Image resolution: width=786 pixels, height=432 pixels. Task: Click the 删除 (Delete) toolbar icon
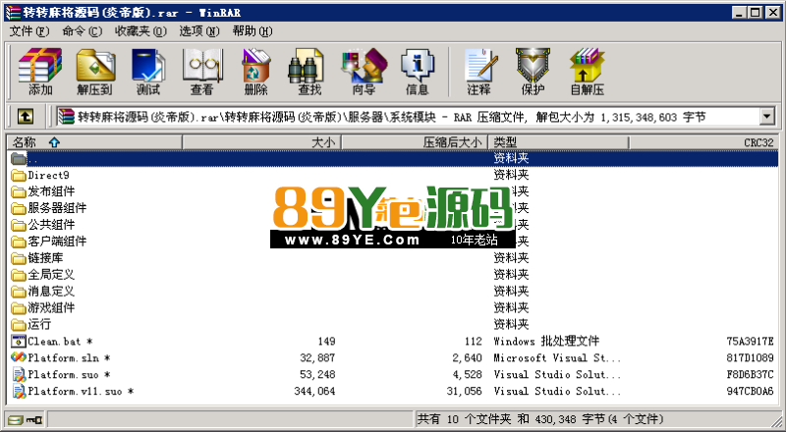[x=255, y=72]
